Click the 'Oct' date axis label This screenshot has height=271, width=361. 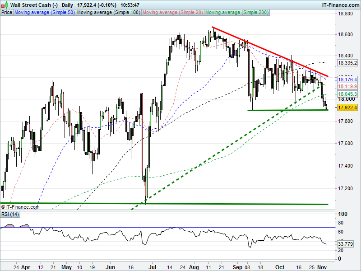[280, 267]
